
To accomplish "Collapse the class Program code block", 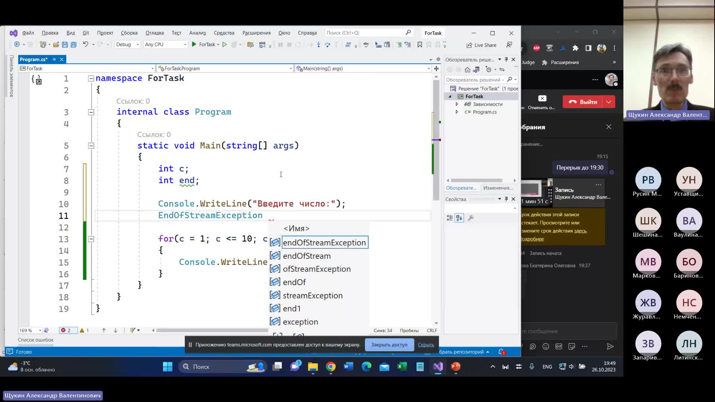I will point(91,112).
